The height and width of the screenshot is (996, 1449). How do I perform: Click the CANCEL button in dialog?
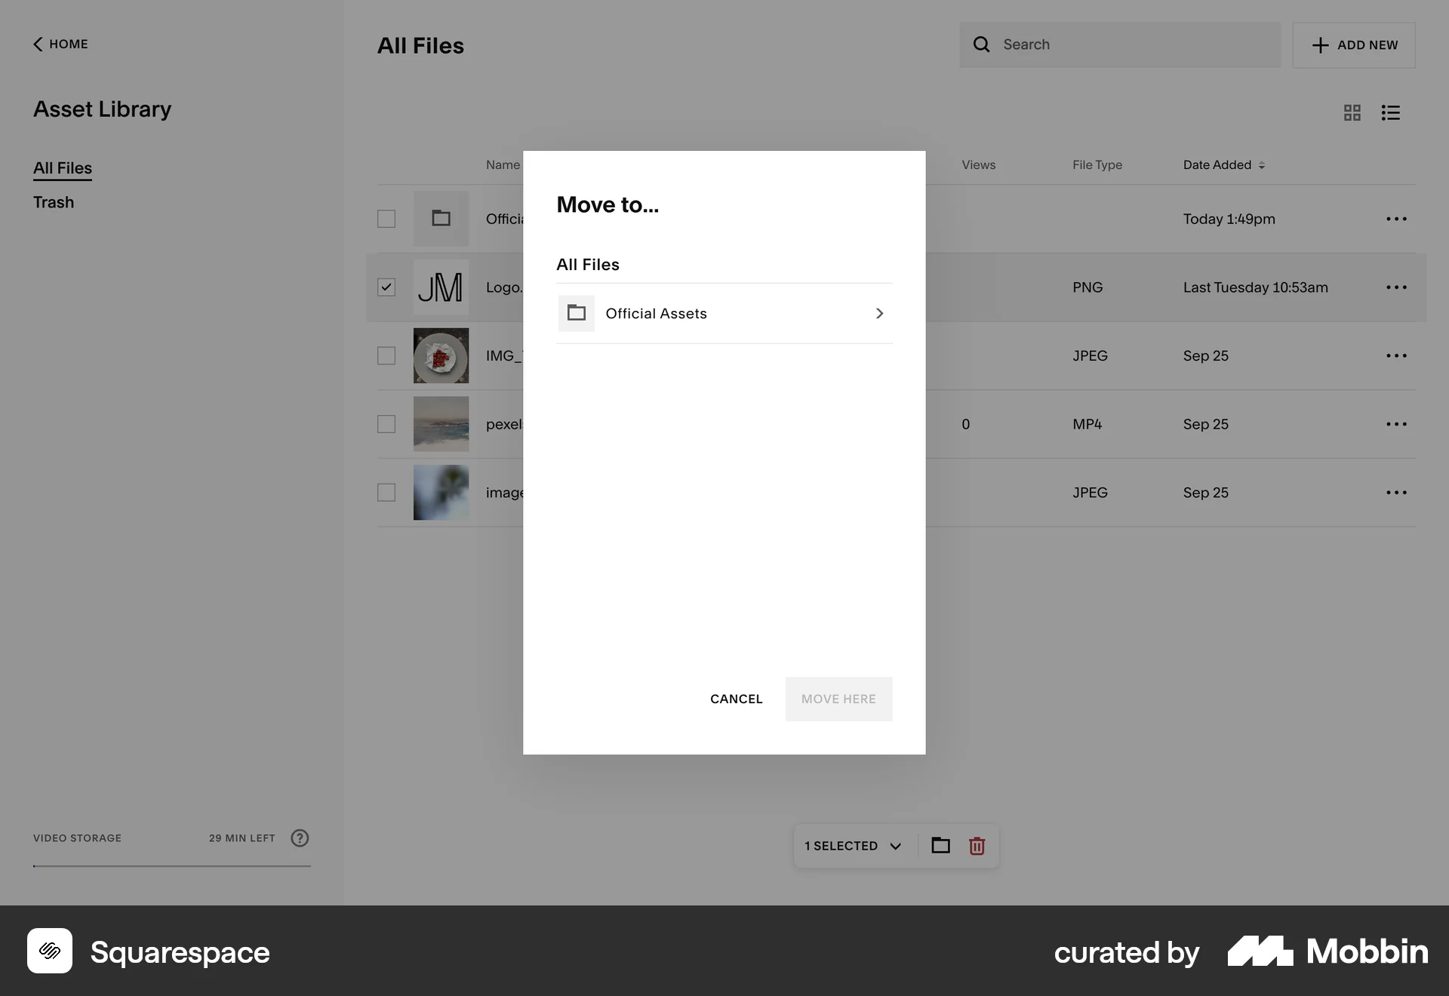tap(736, 699)
